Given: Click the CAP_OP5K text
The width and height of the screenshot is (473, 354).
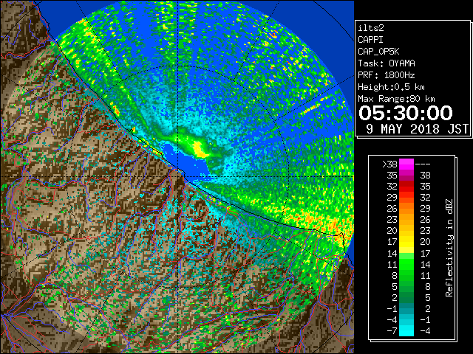Looking at the screenshot, I should pos(378,52).
